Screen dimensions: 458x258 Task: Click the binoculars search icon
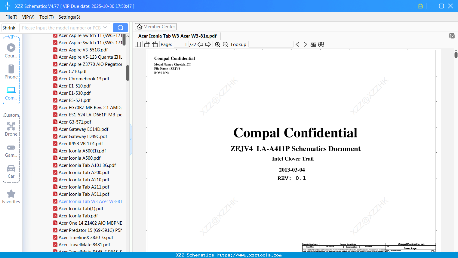click(x=321, y=45)
